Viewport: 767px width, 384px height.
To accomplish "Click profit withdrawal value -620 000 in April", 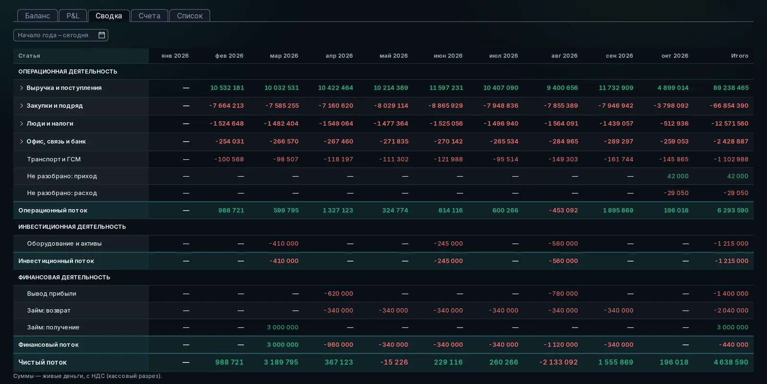I will click(338, 294).
